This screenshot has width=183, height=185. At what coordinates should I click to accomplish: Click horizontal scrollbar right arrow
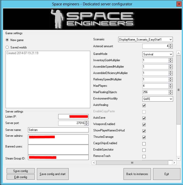point(174,163)
